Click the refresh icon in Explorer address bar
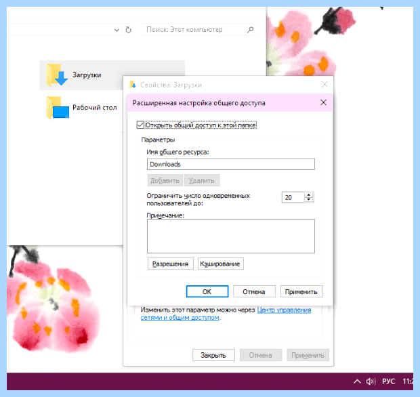Screen dimensions: 420x397 tap(128, 30)
